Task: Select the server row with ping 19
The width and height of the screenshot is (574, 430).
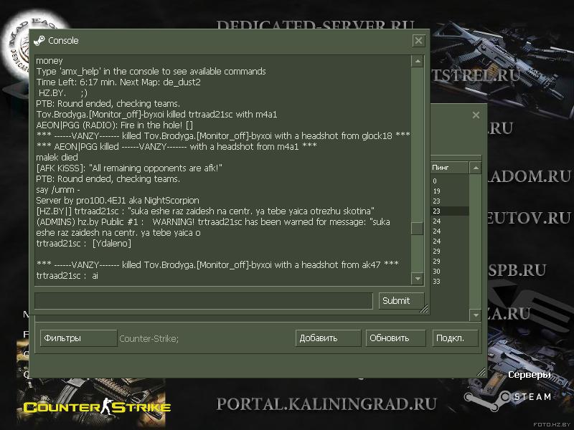Action: coord(450,191)
